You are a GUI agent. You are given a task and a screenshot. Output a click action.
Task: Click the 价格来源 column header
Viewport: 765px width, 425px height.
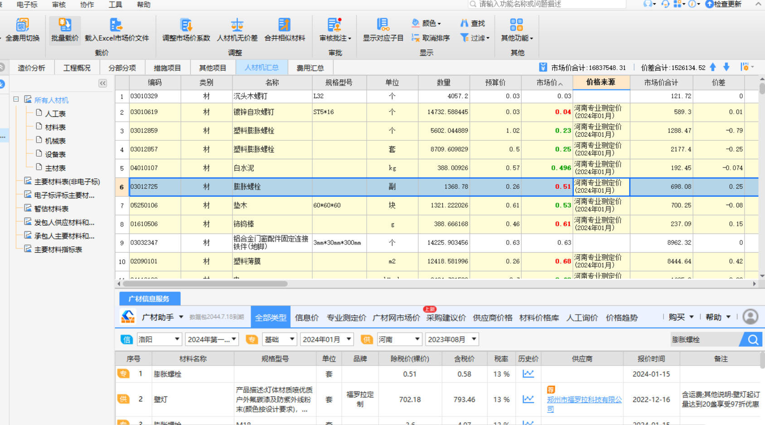[x=601, y=82]
